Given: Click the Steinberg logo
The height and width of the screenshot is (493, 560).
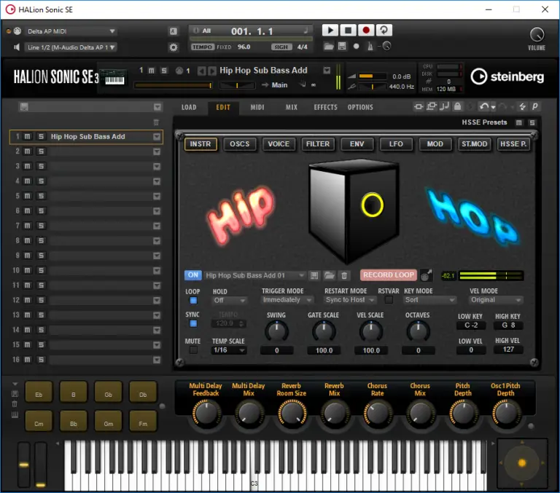Looking at the screenshot, I should (507, 76).
